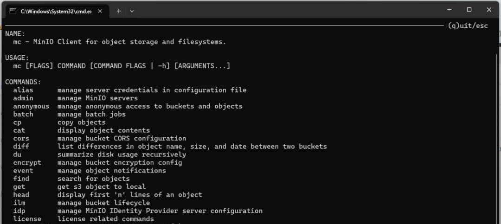
Task: Click the 'license' command name
Action: point(27,218)
